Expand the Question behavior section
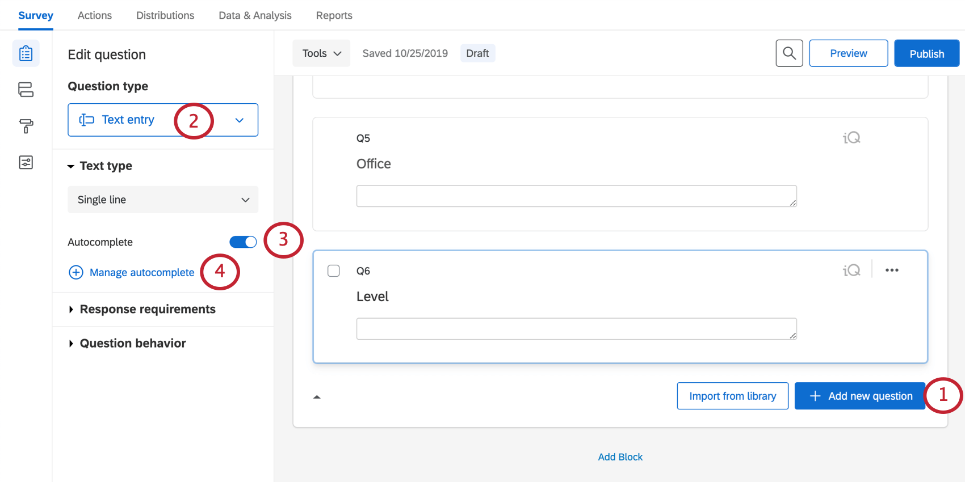The height and width of the screenshot is (482, 965). pyautogui.click(x=133, y=343)
